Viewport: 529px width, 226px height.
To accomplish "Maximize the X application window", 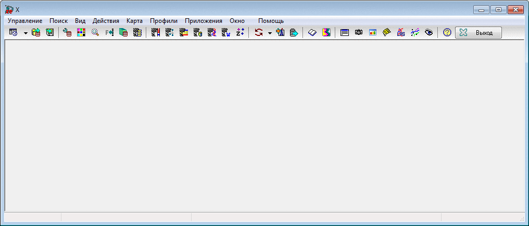I will click(498, 10).
